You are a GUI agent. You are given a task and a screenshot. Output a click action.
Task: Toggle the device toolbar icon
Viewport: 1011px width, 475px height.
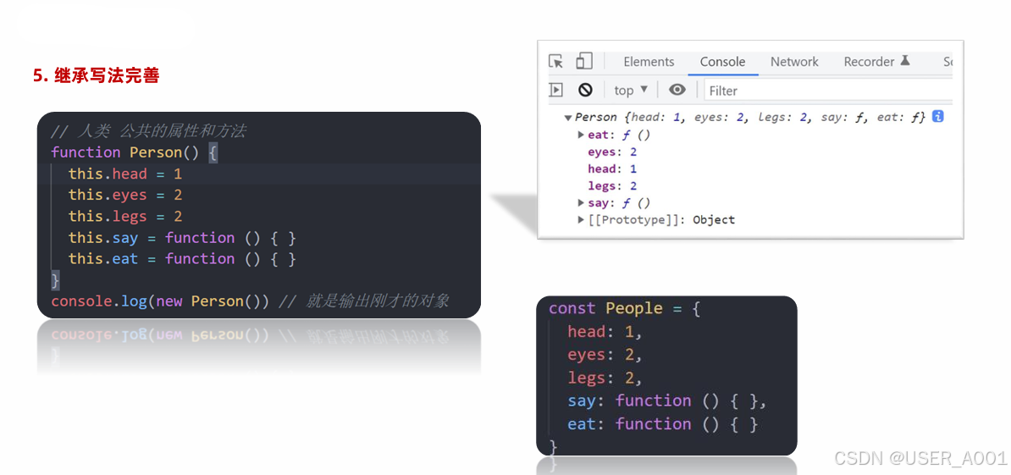[583, 61]
